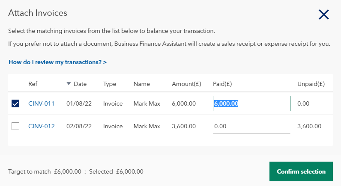Click the Amount(£) column header
This screenshot has height=186, width=341.
point(186,84)
